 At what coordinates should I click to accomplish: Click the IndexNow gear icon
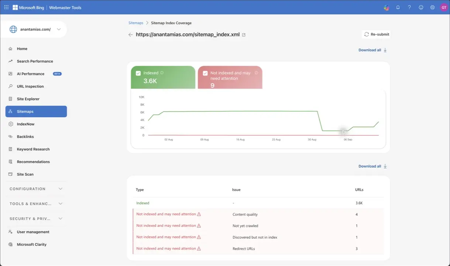pos(10,124)
